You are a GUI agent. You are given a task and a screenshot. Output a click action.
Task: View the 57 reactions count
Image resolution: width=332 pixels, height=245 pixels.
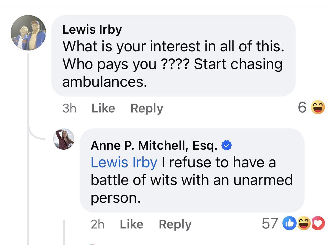270,223
